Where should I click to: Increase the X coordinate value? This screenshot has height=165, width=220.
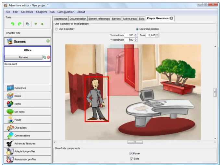coord(136,34)
